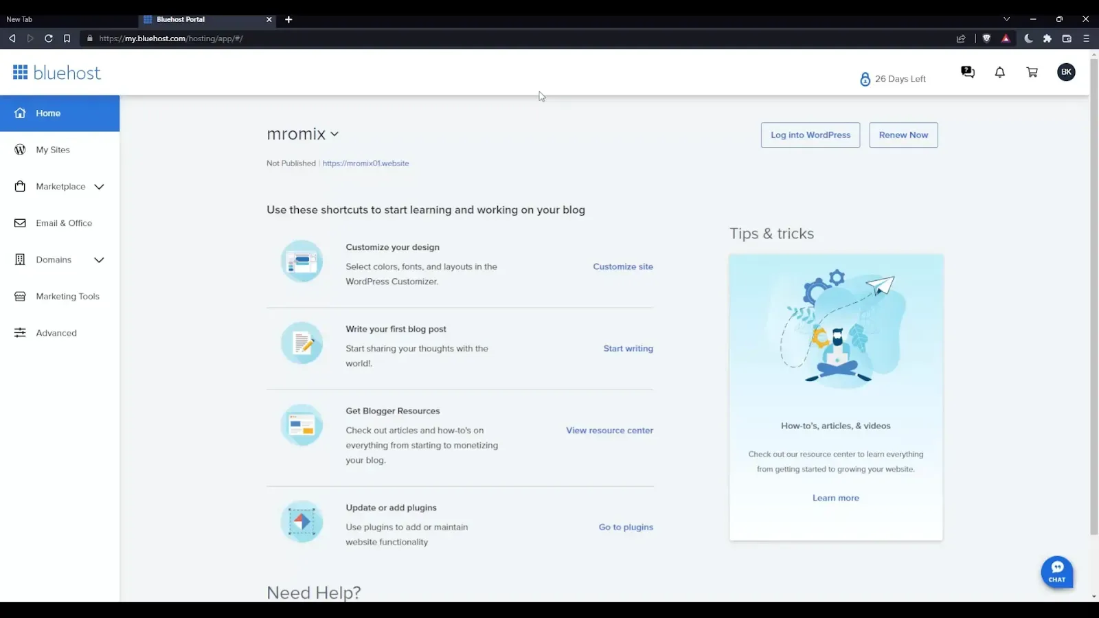The width and height of the screenshot is (1099, 618).
Task: Click the page vertical scrollbar
Action: (1094, 295)
